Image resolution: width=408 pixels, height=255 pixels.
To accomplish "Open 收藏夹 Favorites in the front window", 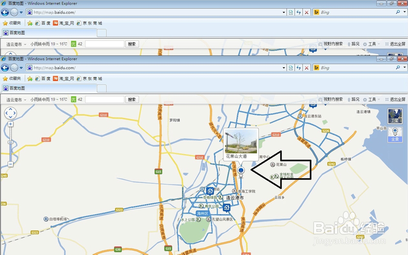I will click(x=12, y=79).
